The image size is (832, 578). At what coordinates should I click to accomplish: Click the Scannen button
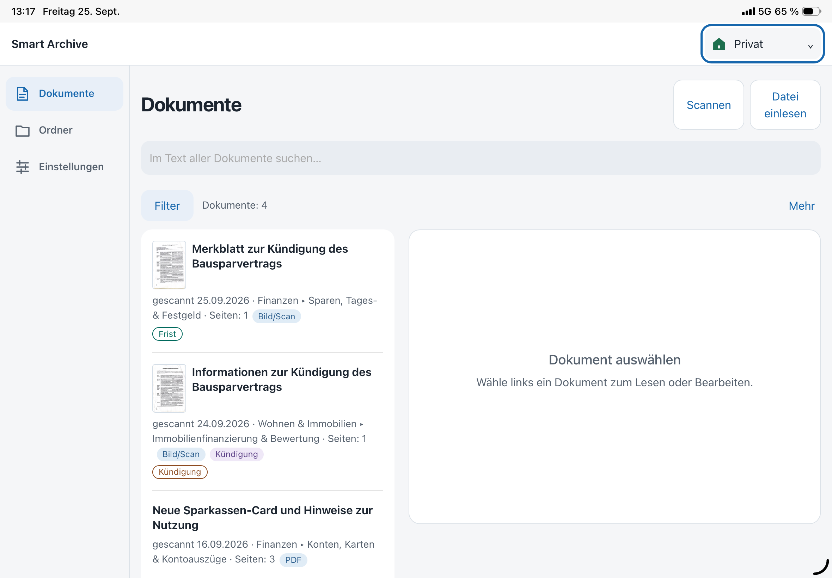point(709,105)
